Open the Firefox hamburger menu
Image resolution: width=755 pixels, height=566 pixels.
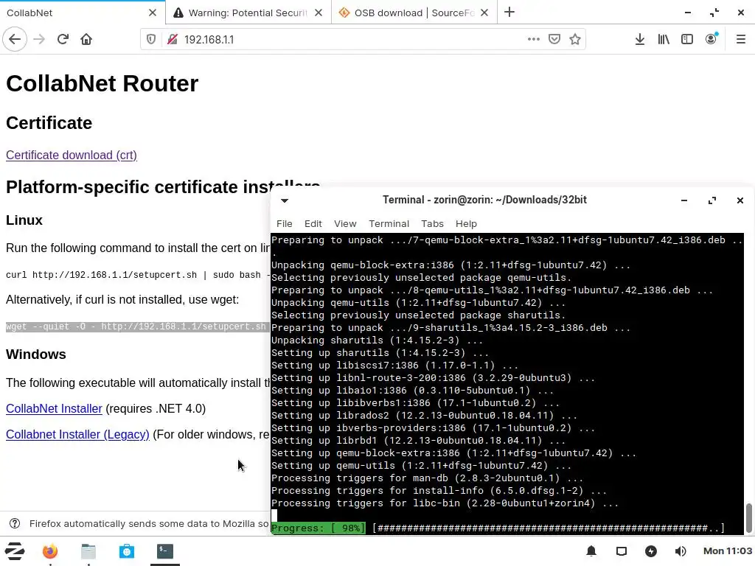tap(741, 40)
